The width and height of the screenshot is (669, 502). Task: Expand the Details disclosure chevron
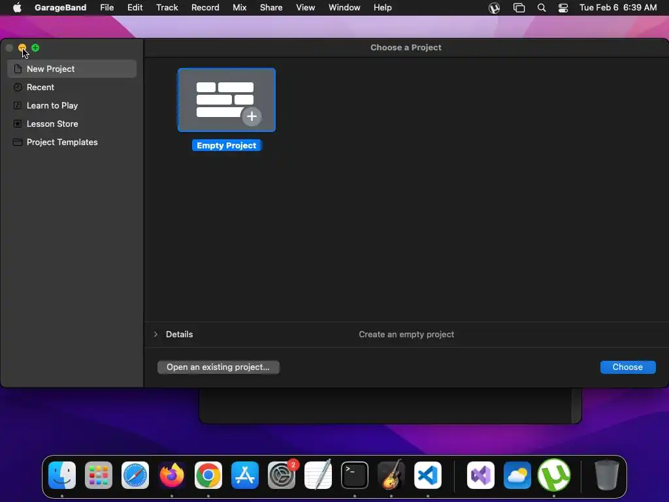[x=155, y=334]
